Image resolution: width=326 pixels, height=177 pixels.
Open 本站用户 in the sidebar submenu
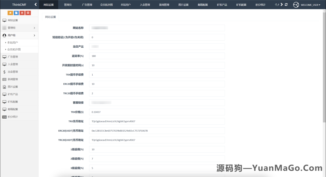[12, 43]
